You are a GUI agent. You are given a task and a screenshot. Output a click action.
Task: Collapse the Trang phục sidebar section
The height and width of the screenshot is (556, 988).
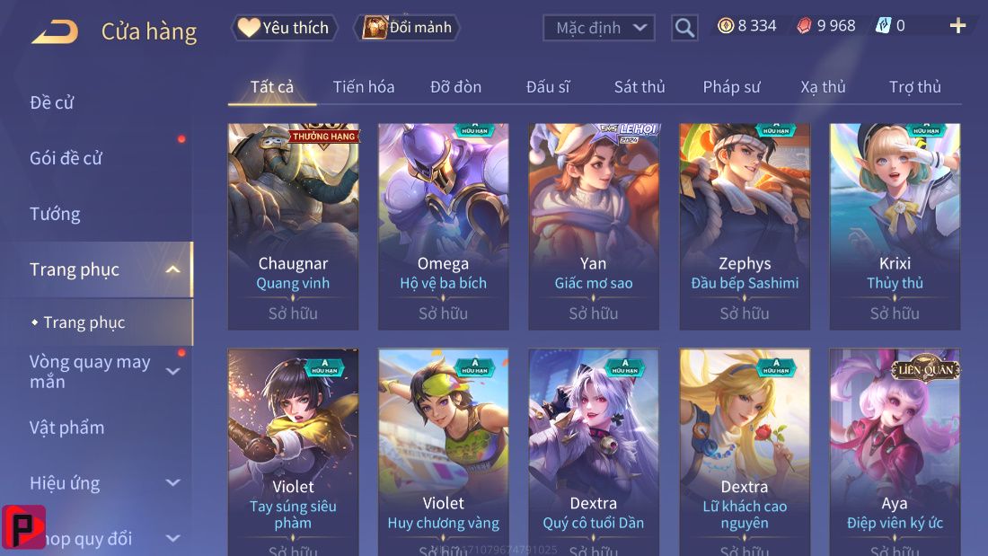(172, 269)
